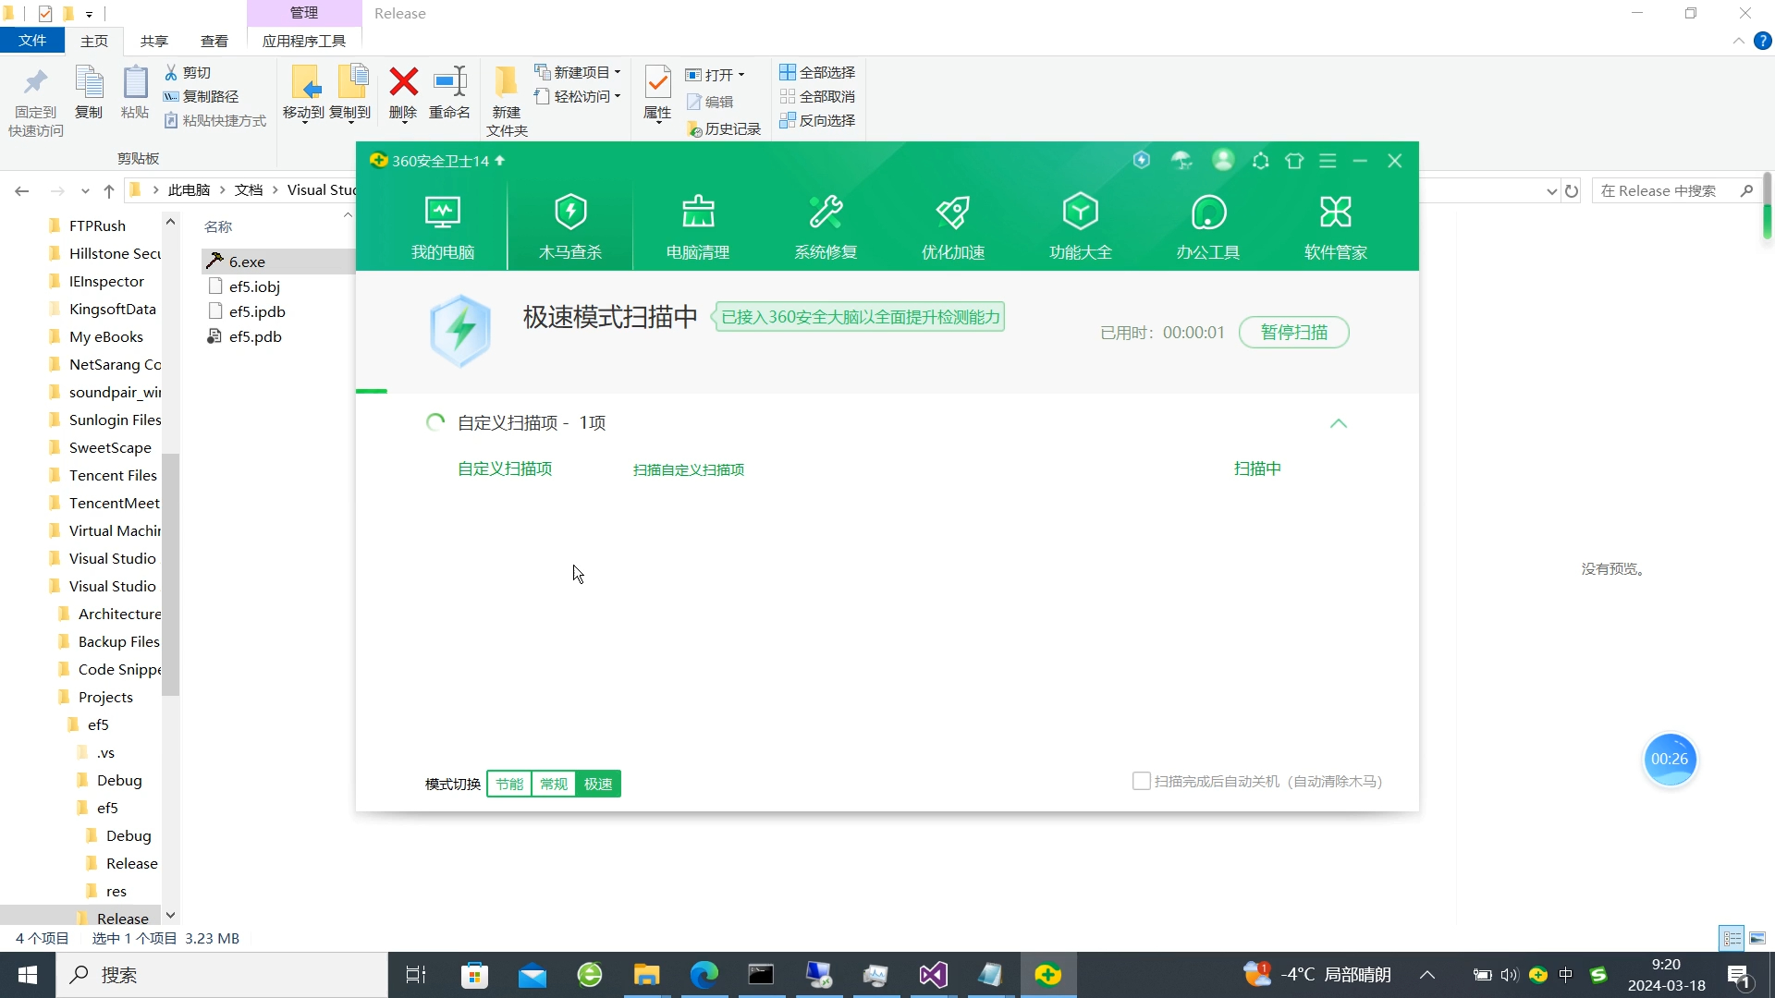1775x998 pixels.
Task: Open 电脑清理 cleanup tool
Action: [698, 226]
